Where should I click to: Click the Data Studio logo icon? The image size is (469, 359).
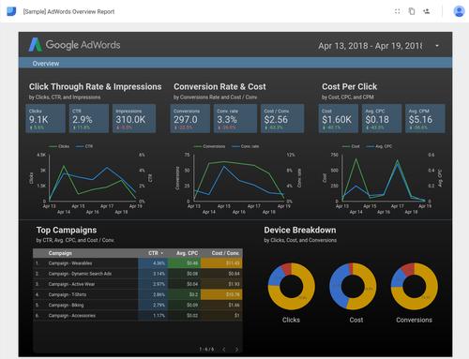(x=11, y=11)
